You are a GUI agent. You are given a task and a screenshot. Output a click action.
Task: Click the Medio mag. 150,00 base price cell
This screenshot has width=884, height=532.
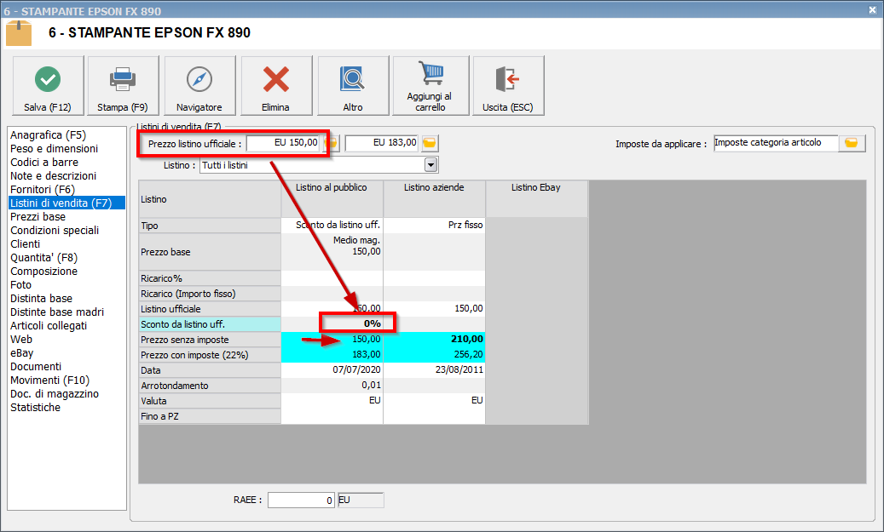332,252
